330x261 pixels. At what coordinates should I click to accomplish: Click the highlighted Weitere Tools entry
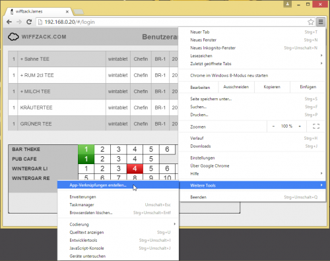[x=251, y=185]
